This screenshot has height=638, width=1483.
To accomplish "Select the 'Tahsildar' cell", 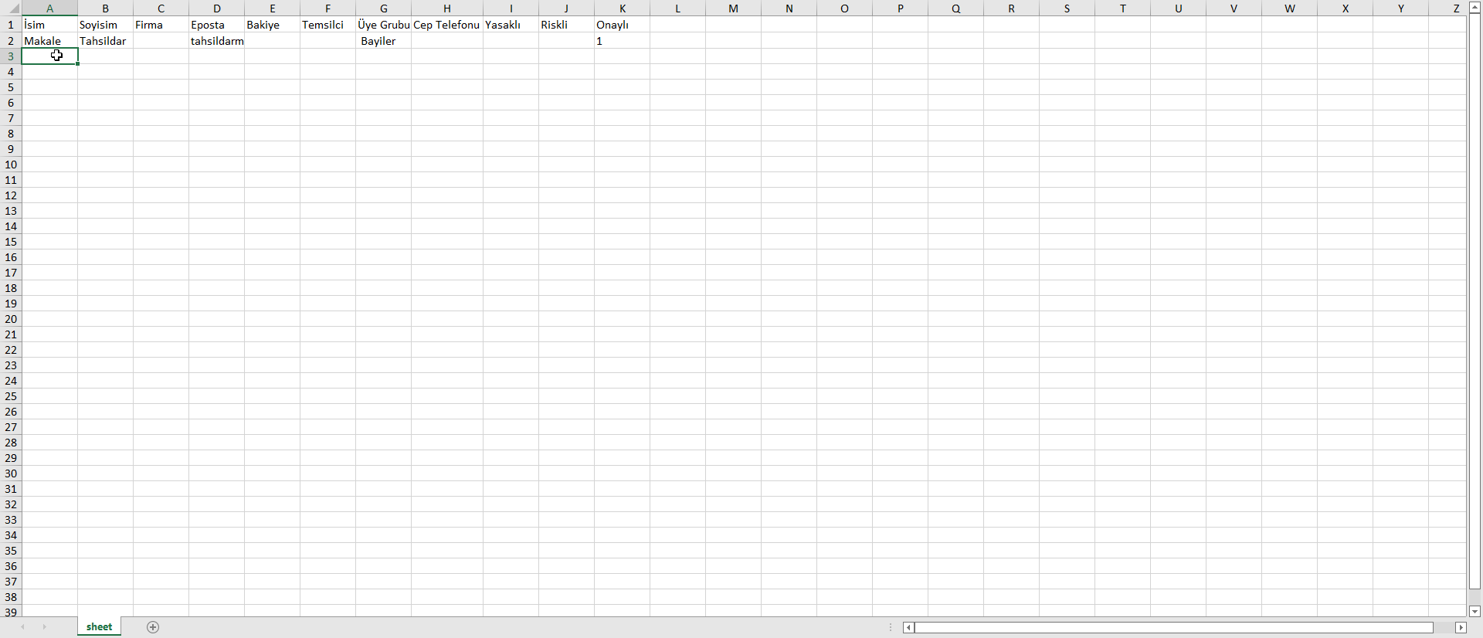I will click(105, 41).
